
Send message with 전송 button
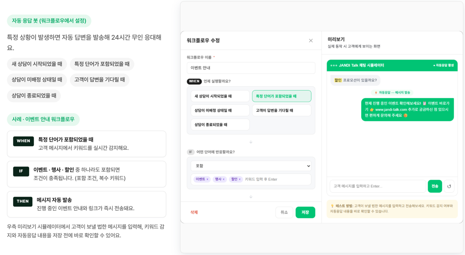pos(435,186)
